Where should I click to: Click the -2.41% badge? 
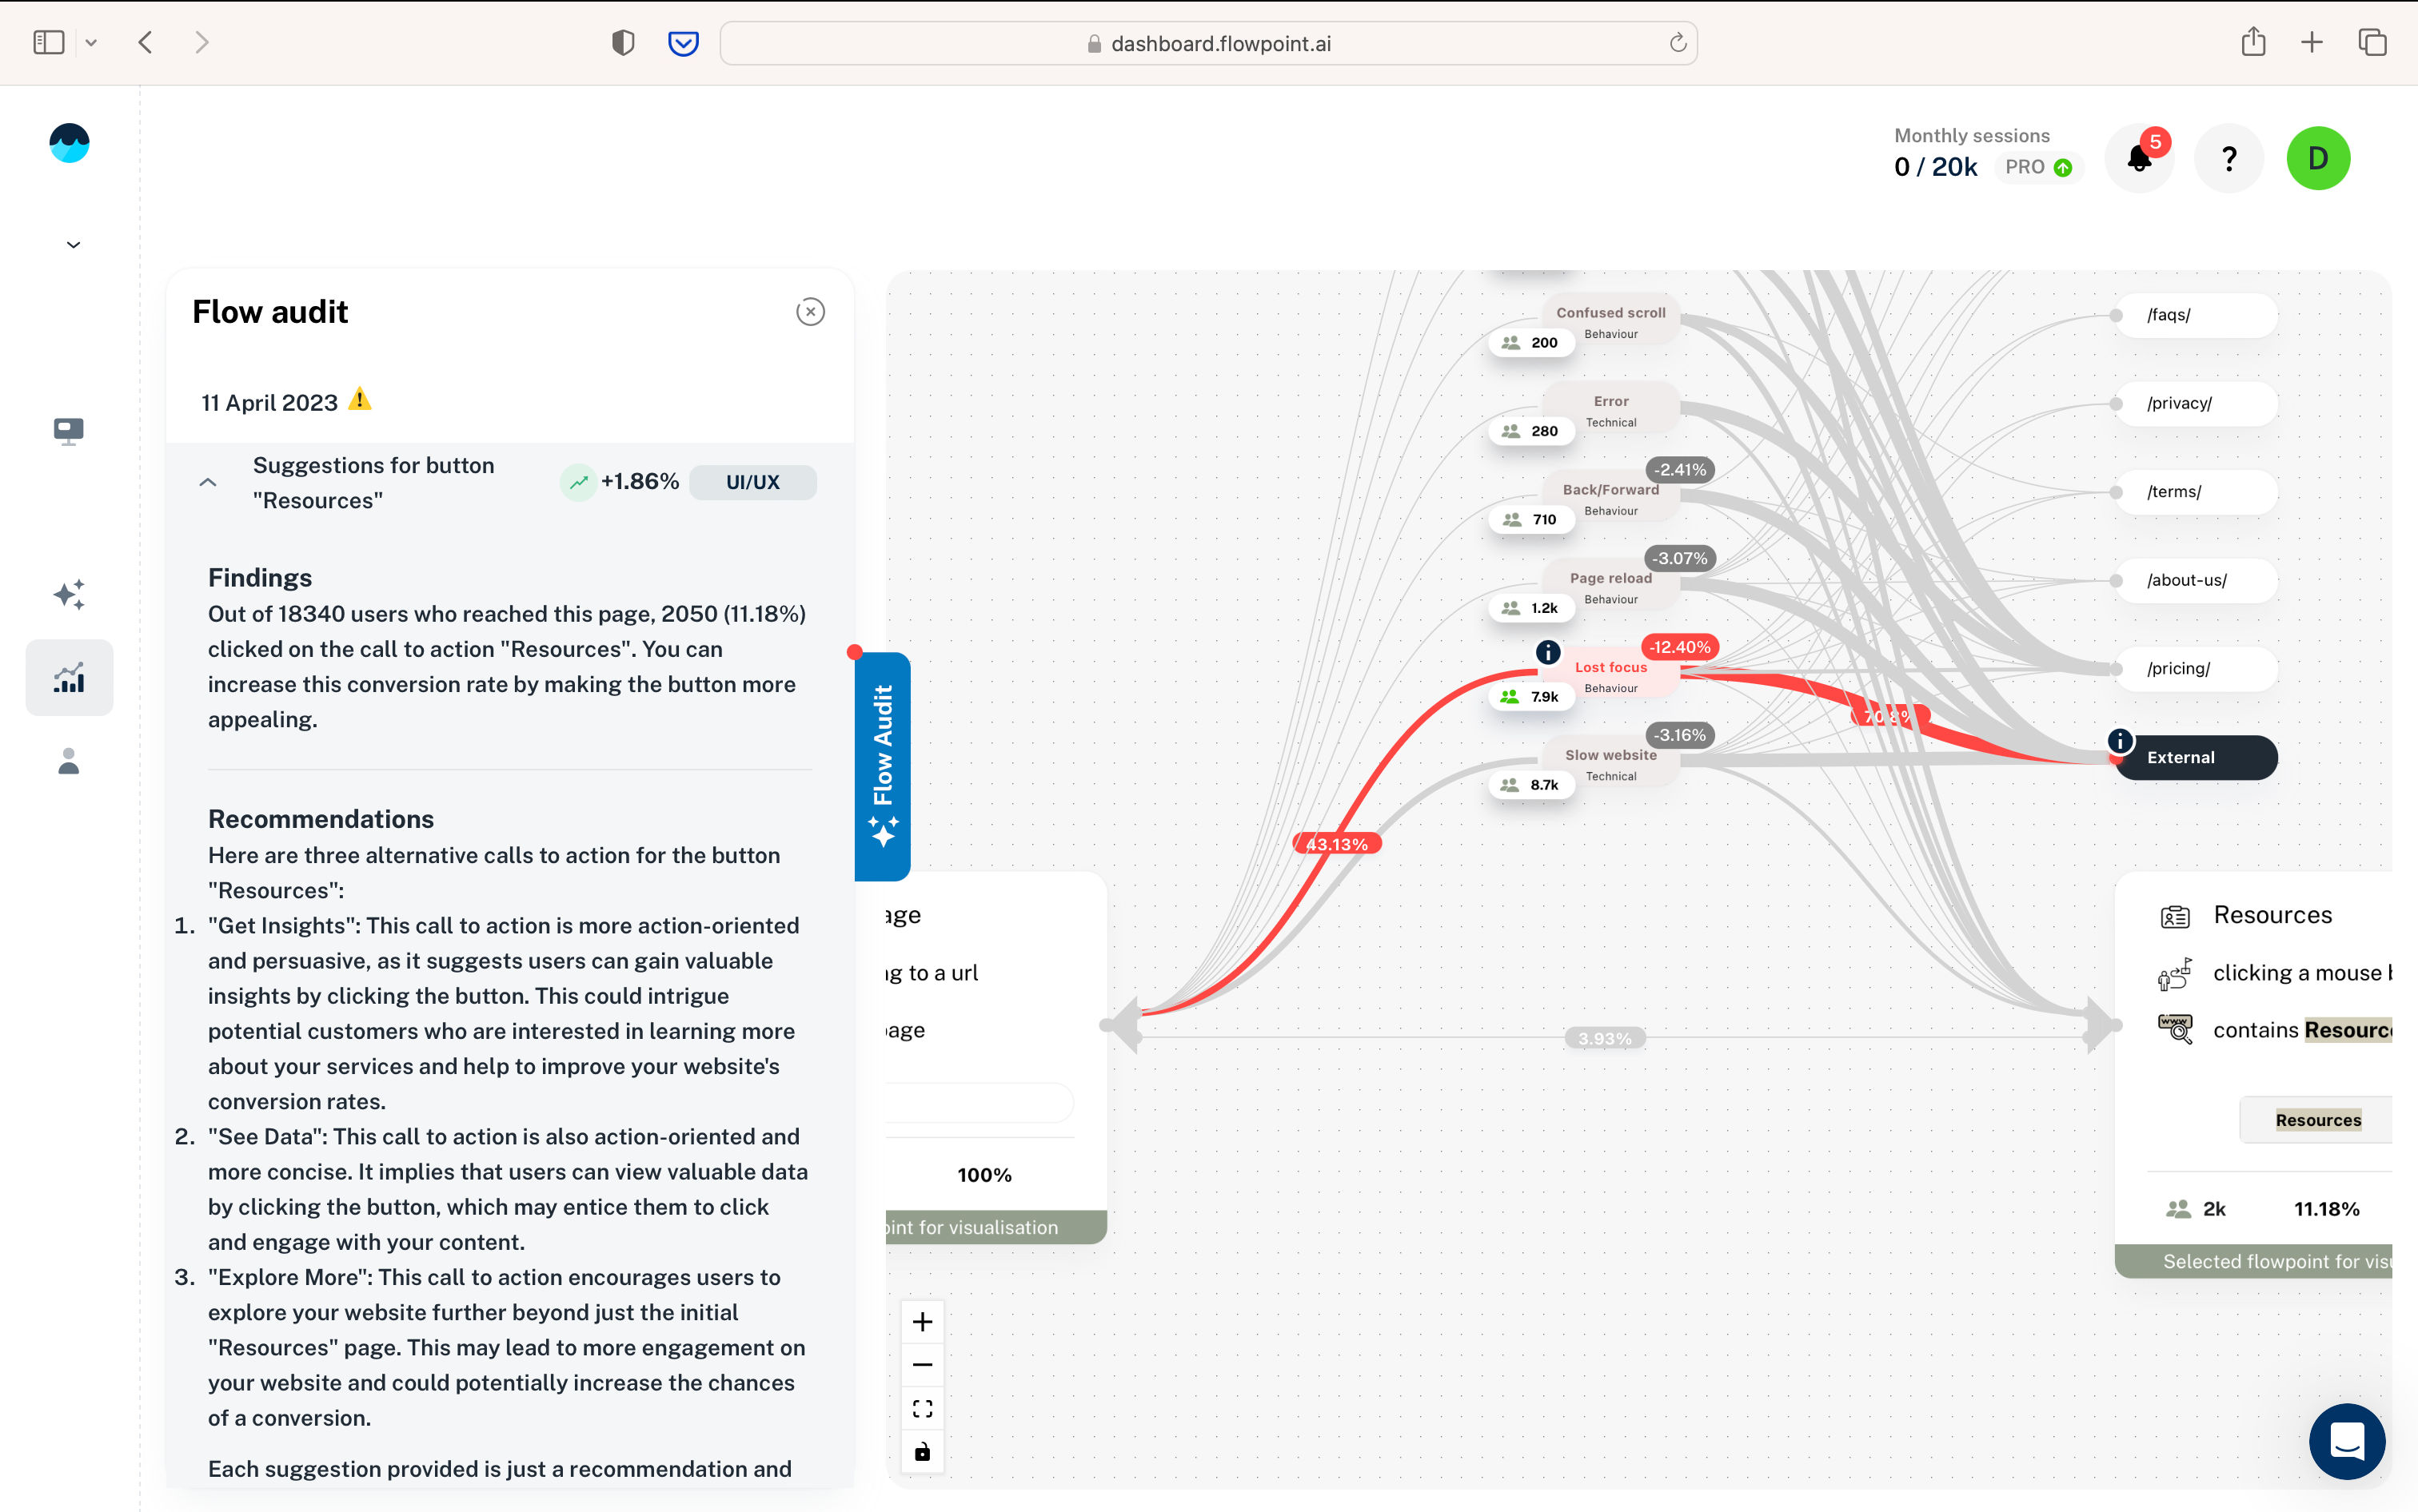point(1680,469)
